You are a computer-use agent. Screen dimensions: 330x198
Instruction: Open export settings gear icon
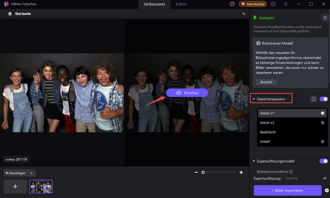326,190
